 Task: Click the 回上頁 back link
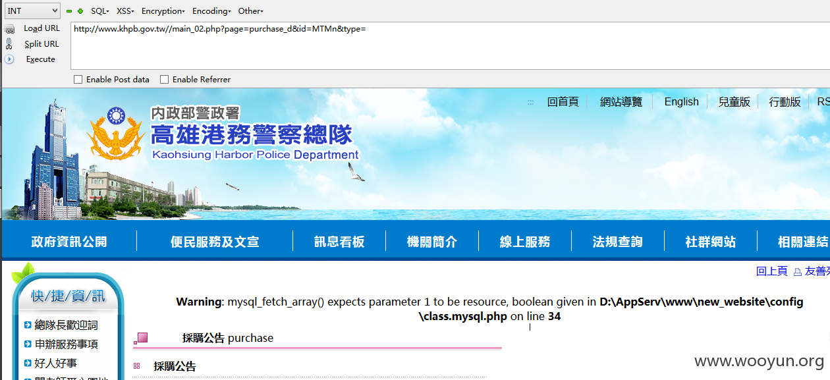772,271
